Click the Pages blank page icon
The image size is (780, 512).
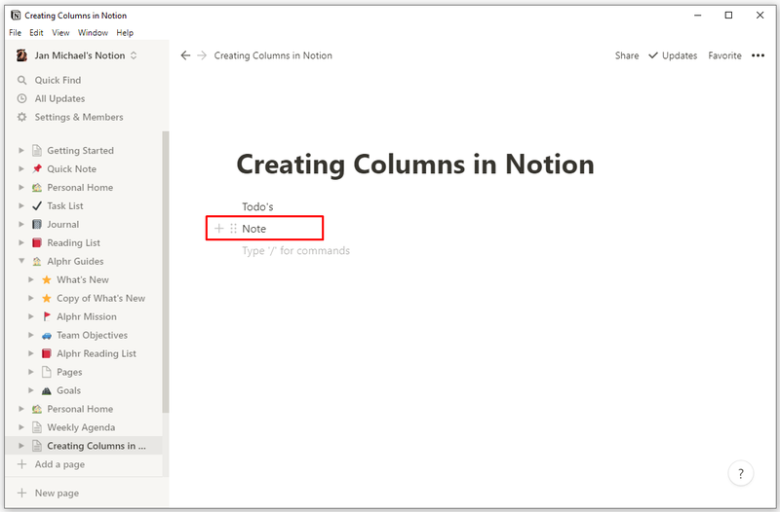47,372
